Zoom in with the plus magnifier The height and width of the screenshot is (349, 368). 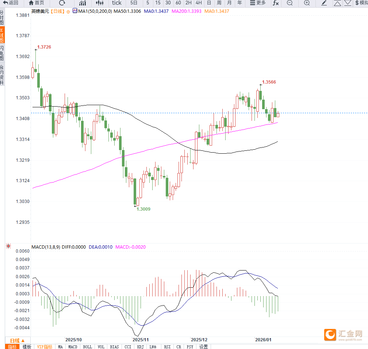click(307, 3)
